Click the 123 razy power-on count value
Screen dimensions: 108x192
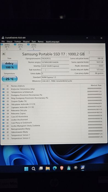click(x=97, y=70)
